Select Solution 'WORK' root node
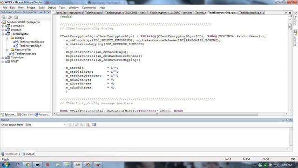The width and height of the screenshot is (298, 168). point(23,22)
